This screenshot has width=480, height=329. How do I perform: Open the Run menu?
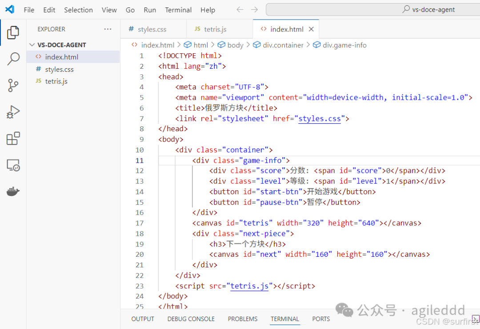[150, 10]
